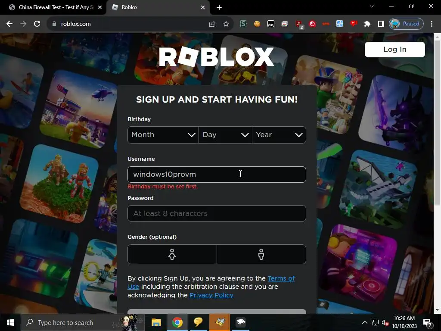This screenshot has height=331, width=441.
Task: Click the Roblox logo
Action: click(x=216, y=56)
